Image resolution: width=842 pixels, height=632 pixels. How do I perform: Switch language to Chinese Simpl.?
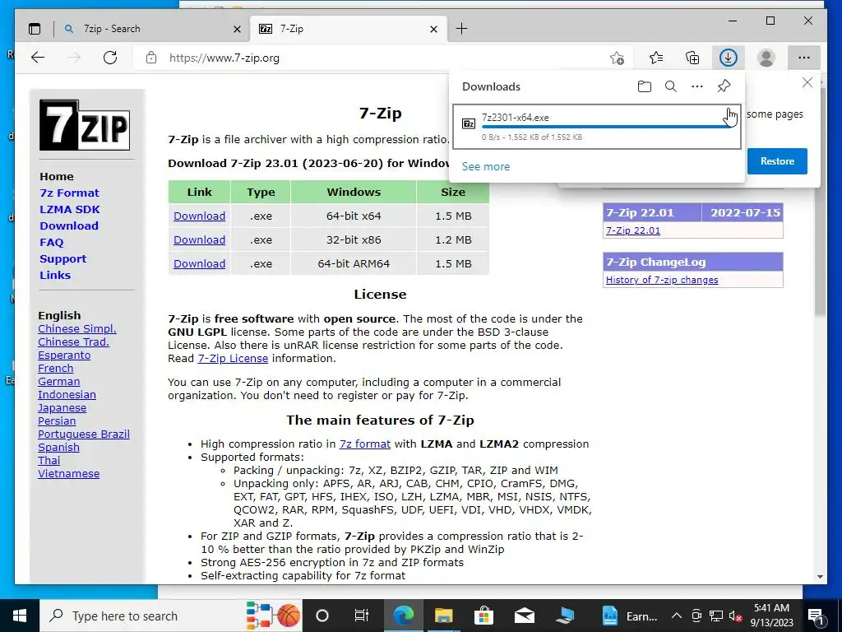tap(76, 329)
